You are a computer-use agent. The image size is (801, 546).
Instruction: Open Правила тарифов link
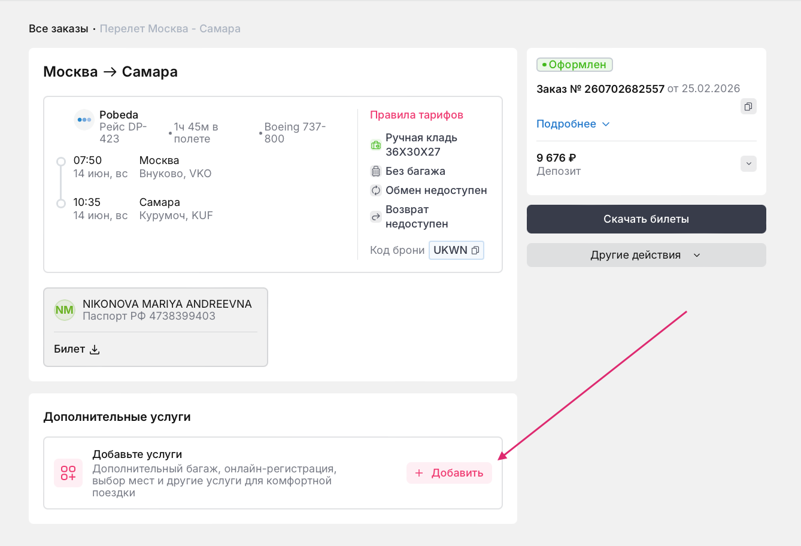pos(417,115)
